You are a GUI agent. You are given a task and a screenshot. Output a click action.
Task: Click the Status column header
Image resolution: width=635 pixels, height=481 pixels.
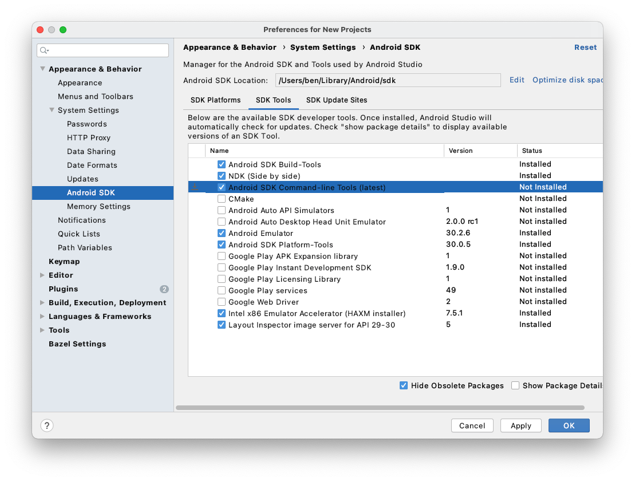click(x=559, y=151)
